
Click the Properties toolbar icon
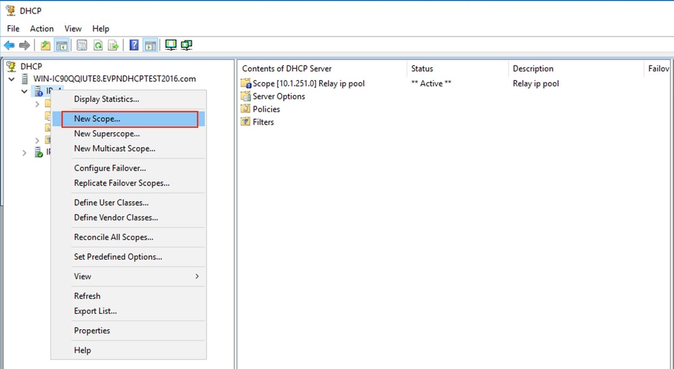(82, 45)
